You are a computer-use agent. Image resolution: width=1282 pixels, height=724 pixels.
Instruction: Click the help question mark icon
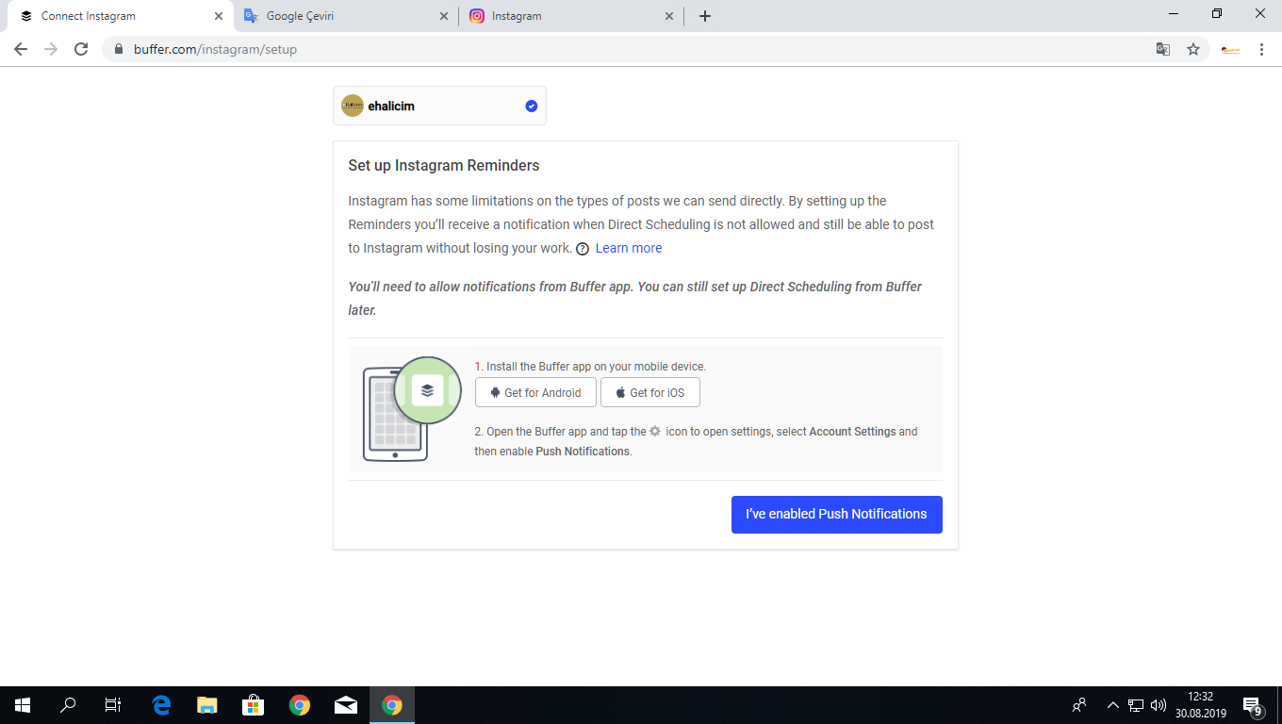583,249
